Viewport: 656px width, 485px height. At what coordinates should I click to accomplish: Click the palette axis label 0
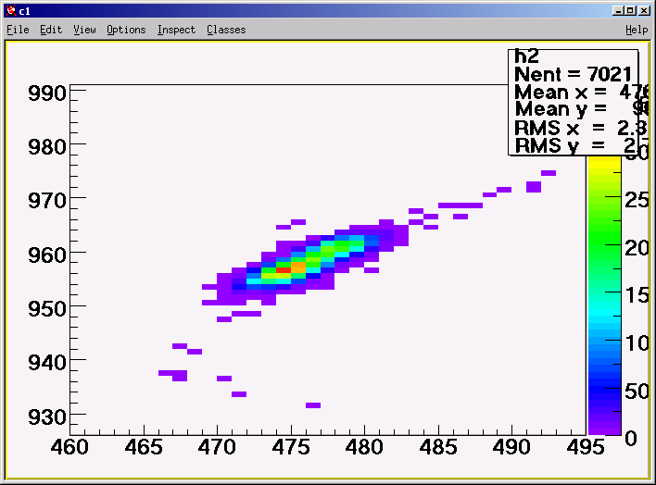[631, 439]
